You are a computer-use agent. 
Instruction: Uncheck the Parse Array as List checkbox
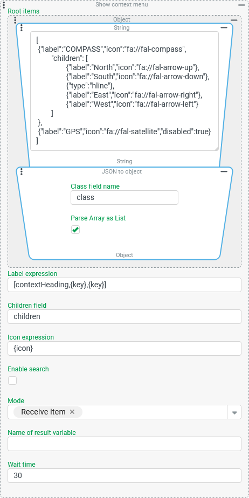[x=75, y=230]
